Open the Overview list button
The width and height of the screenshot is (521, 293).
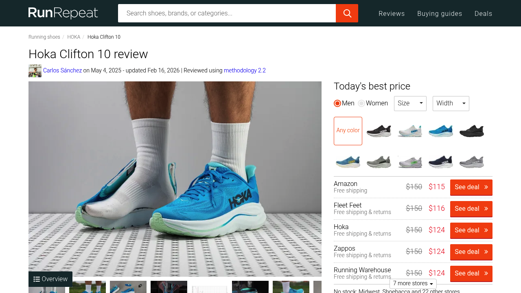point(50,279)
